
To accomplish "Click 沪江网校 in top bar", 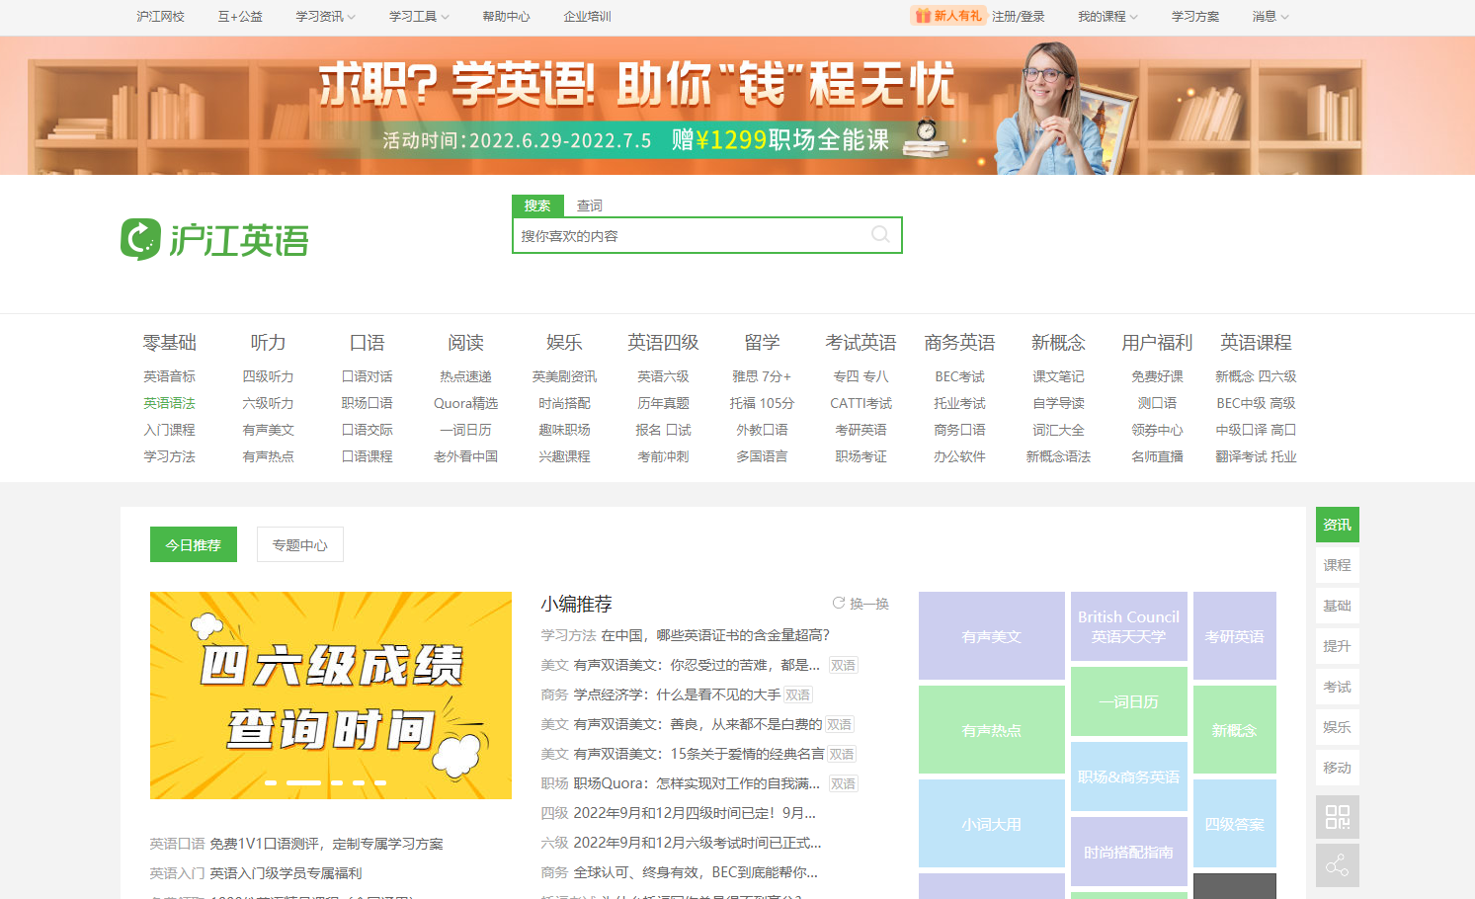I will click(161, 17).
